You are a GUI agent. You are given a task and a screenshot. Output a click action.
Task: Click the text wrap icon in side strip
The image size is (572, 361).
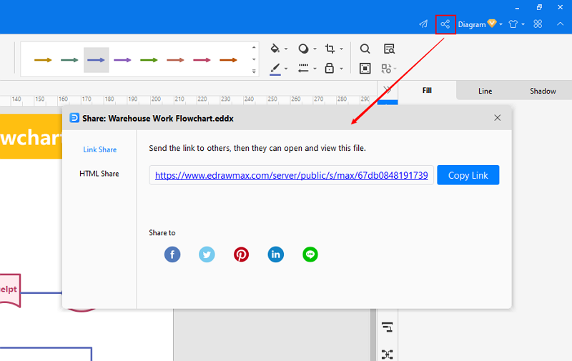(x=388, y=327)
